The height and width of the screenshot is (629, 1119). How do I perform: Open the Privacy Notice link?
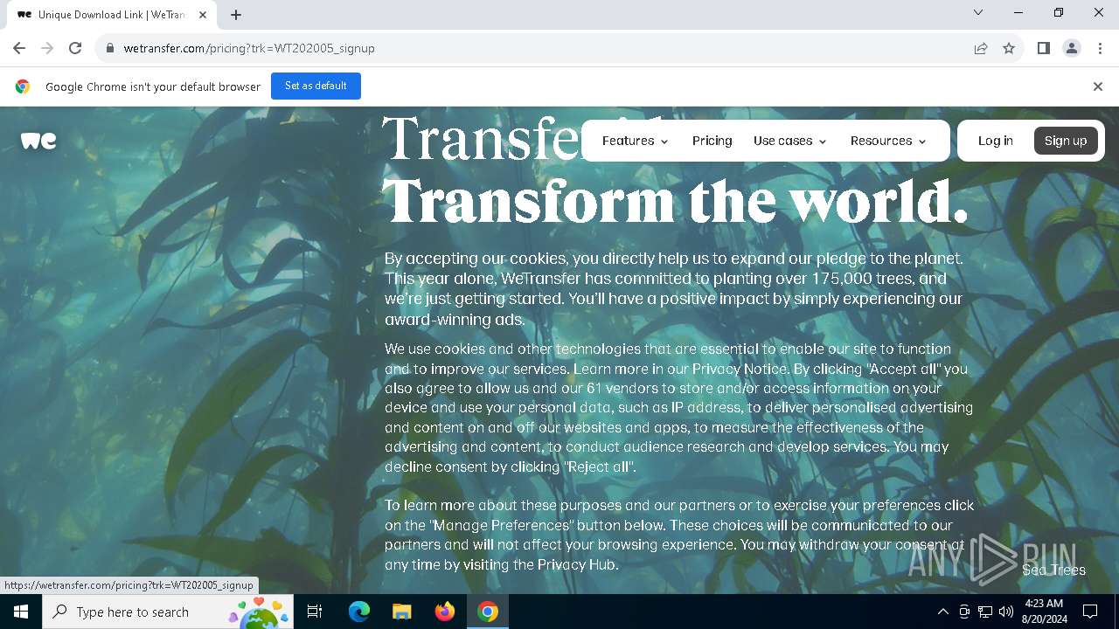tap(740, 369)
